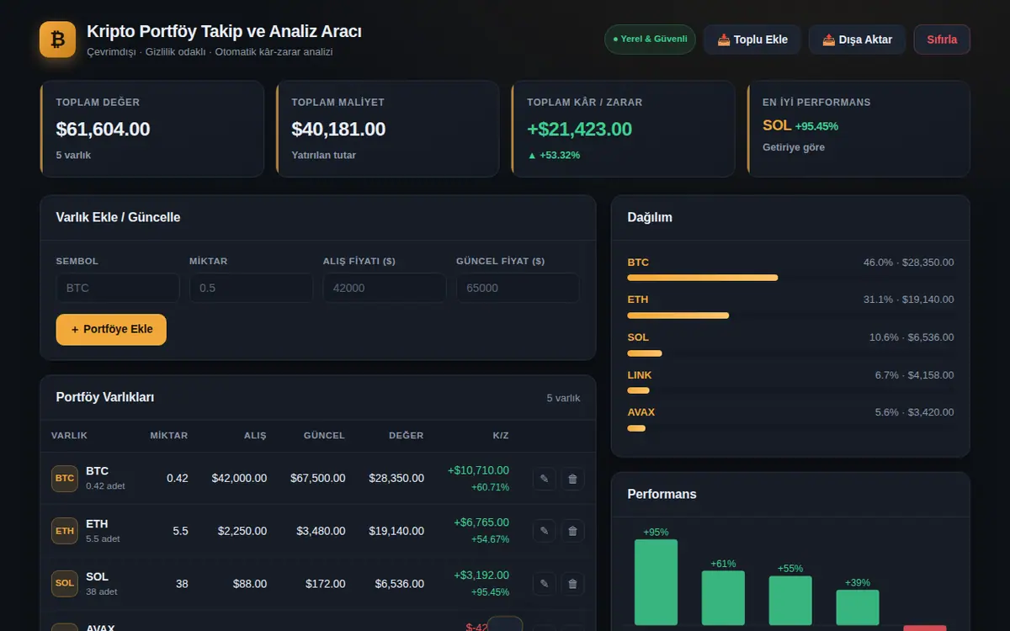Click the orange Bitcoin logo icon
Screen dimensions: 1010x631
pos(58,39)
